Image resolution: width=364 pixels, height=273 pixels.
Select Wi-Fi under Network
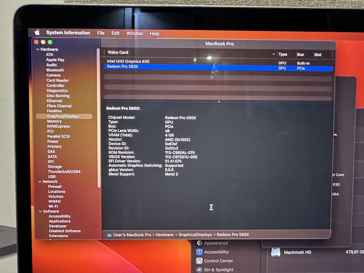pyautogui.click(x=53, y=206)
